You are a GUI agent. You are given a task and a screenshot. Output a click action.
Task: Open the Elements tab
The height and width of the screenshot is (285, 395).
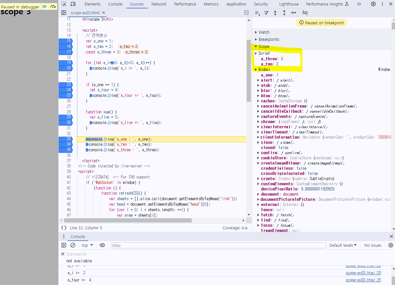pyautogui.click(x=93, y=4)
